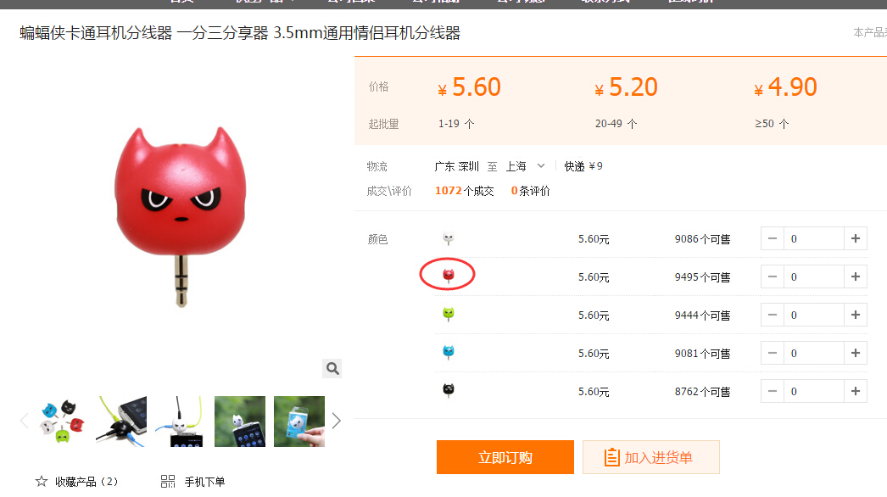Click the magnifier zoom icon on product image
The image size is (887, 497).
332,368
